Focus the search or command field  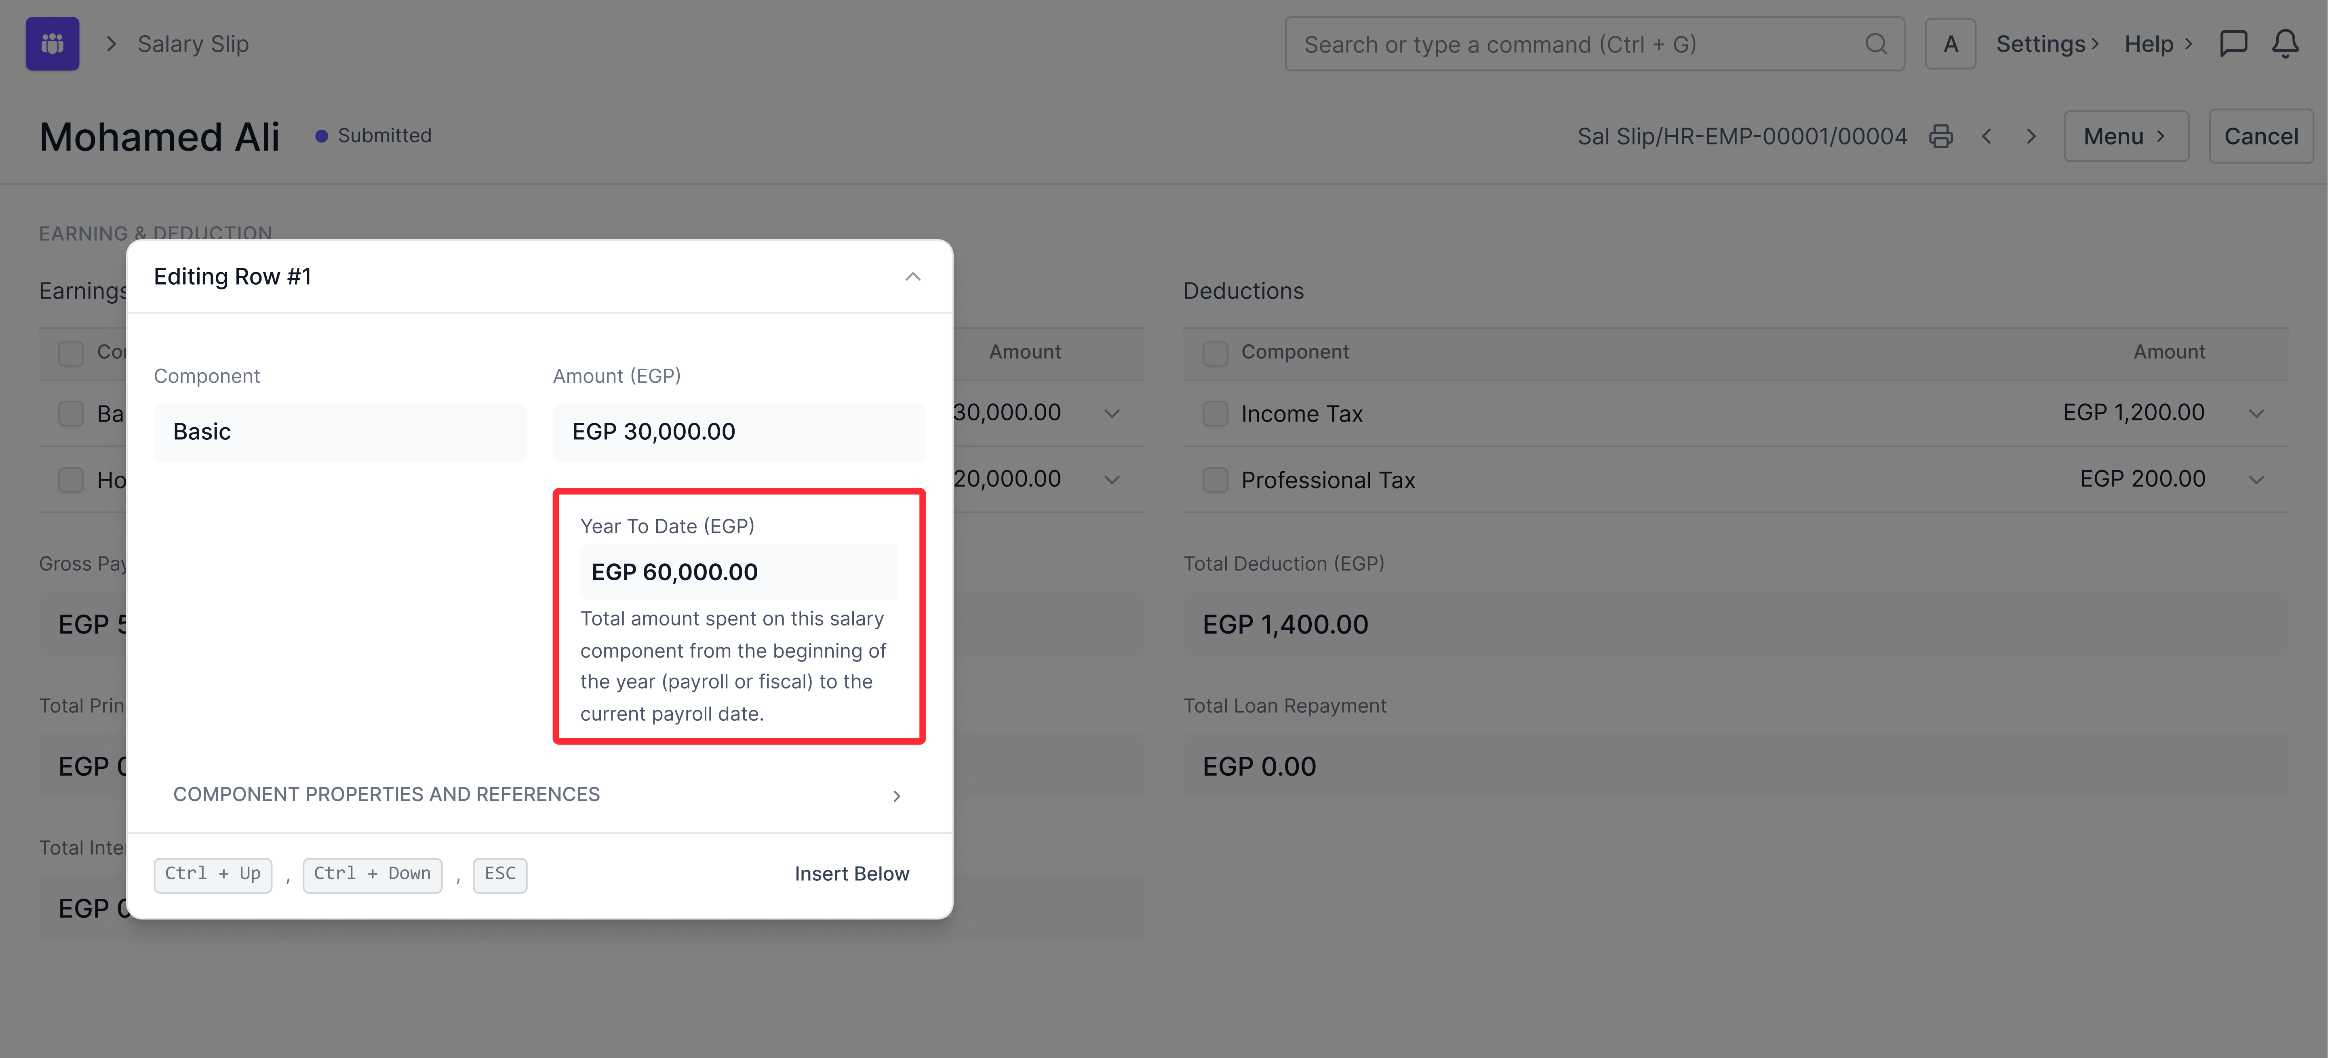[x=1572, y=44]
